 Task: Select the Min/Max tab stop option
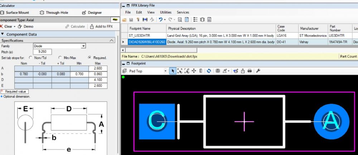tap(60, 57)
